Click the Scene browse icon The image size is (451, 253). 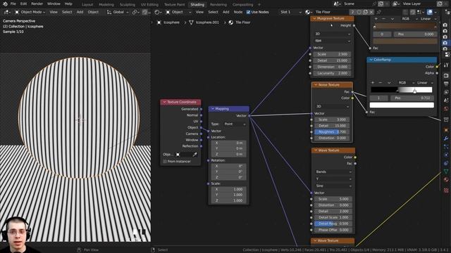click(x=337, y=4)
